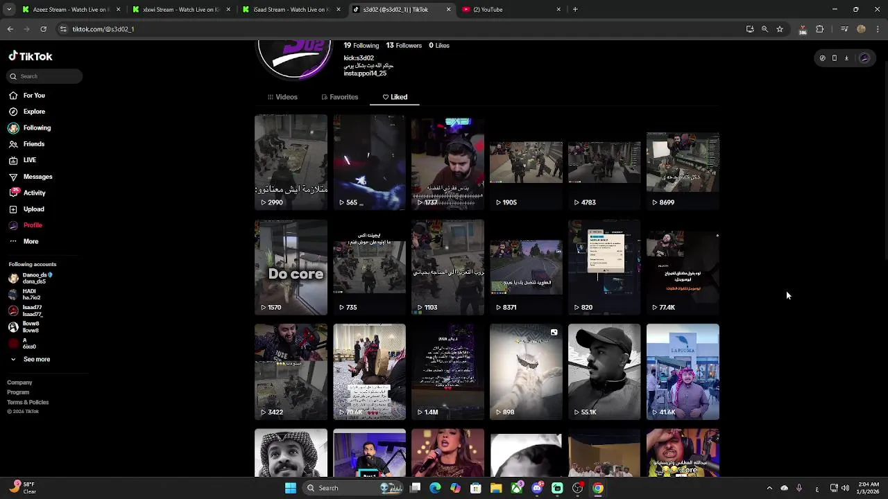Image resolution: width=888 pixels, height=499 pixels.
Task: Open the Explore page icon
Action: pyautogui.click(x=13, y=112)
